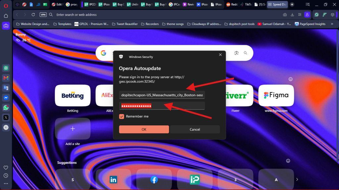Open the LinkedIn suggestion tile

[113, 179]
